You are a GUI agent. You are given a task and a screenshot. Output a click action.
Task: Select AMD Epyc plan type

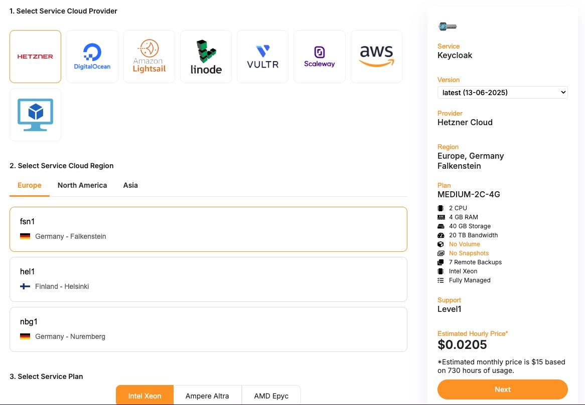click(271, 395)
